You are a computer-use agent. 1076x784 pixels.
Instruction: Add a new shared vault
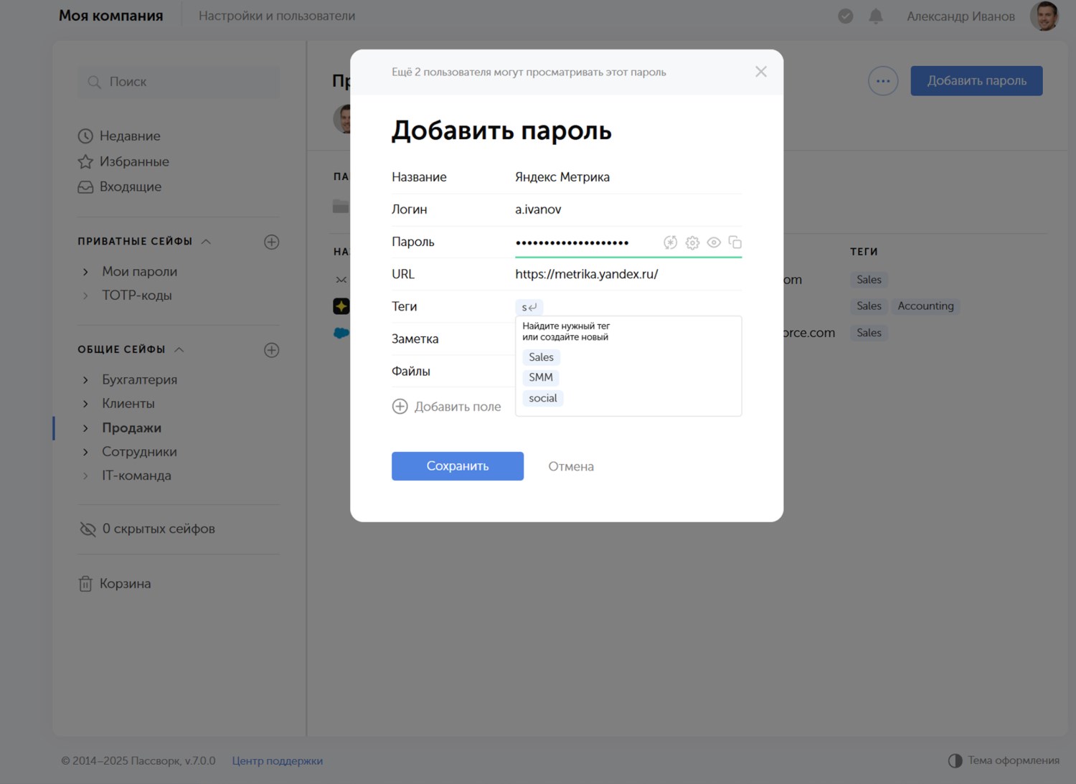271,350
